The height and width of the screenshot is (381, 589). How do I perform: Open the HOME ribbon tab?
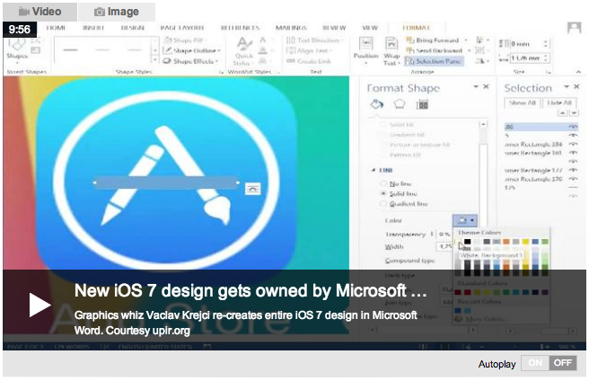pyautogui.click(x=56, y=28)
